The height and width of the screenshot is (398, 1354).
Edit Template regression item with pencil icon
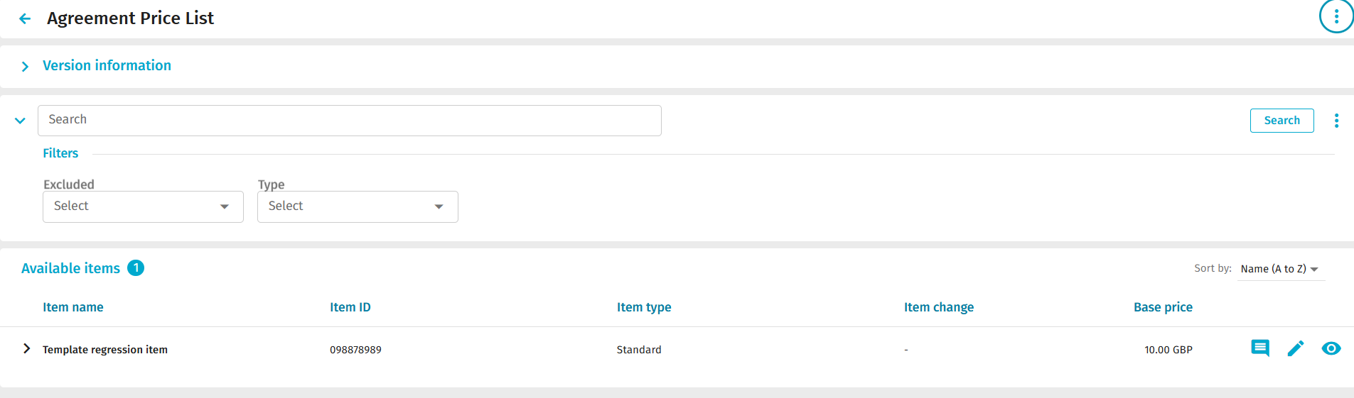click(1296, 348)
